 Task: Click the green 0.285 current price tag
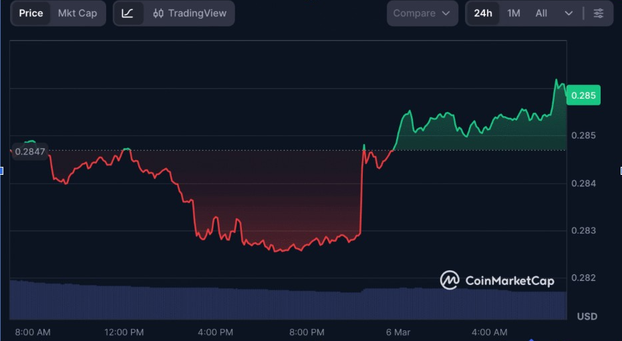[583, 95]
